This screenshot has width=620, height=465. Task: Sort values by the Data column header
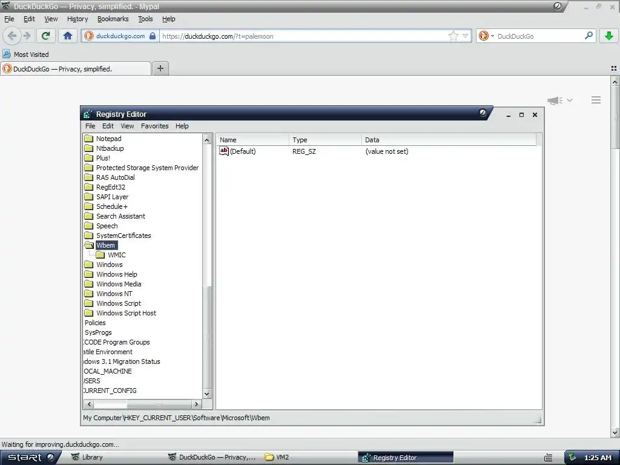[x=449, y=140]
